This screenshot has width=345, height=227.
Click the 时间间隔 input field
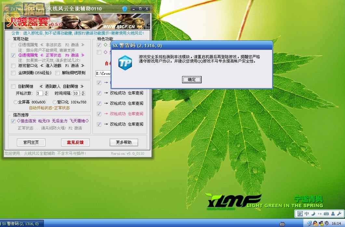[76, 93]
